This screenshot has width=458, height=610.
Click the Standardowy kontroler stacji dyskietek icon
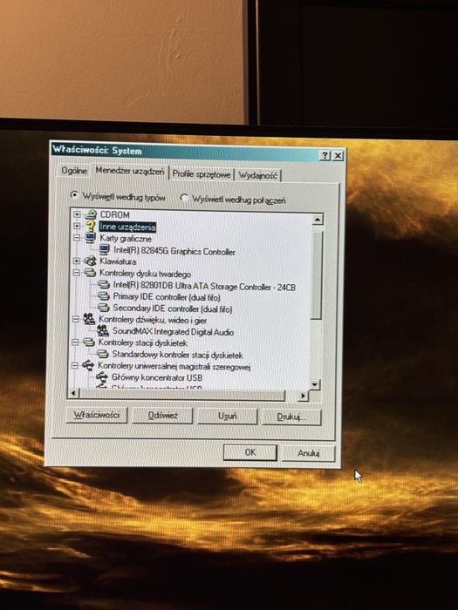click(102, 354)
